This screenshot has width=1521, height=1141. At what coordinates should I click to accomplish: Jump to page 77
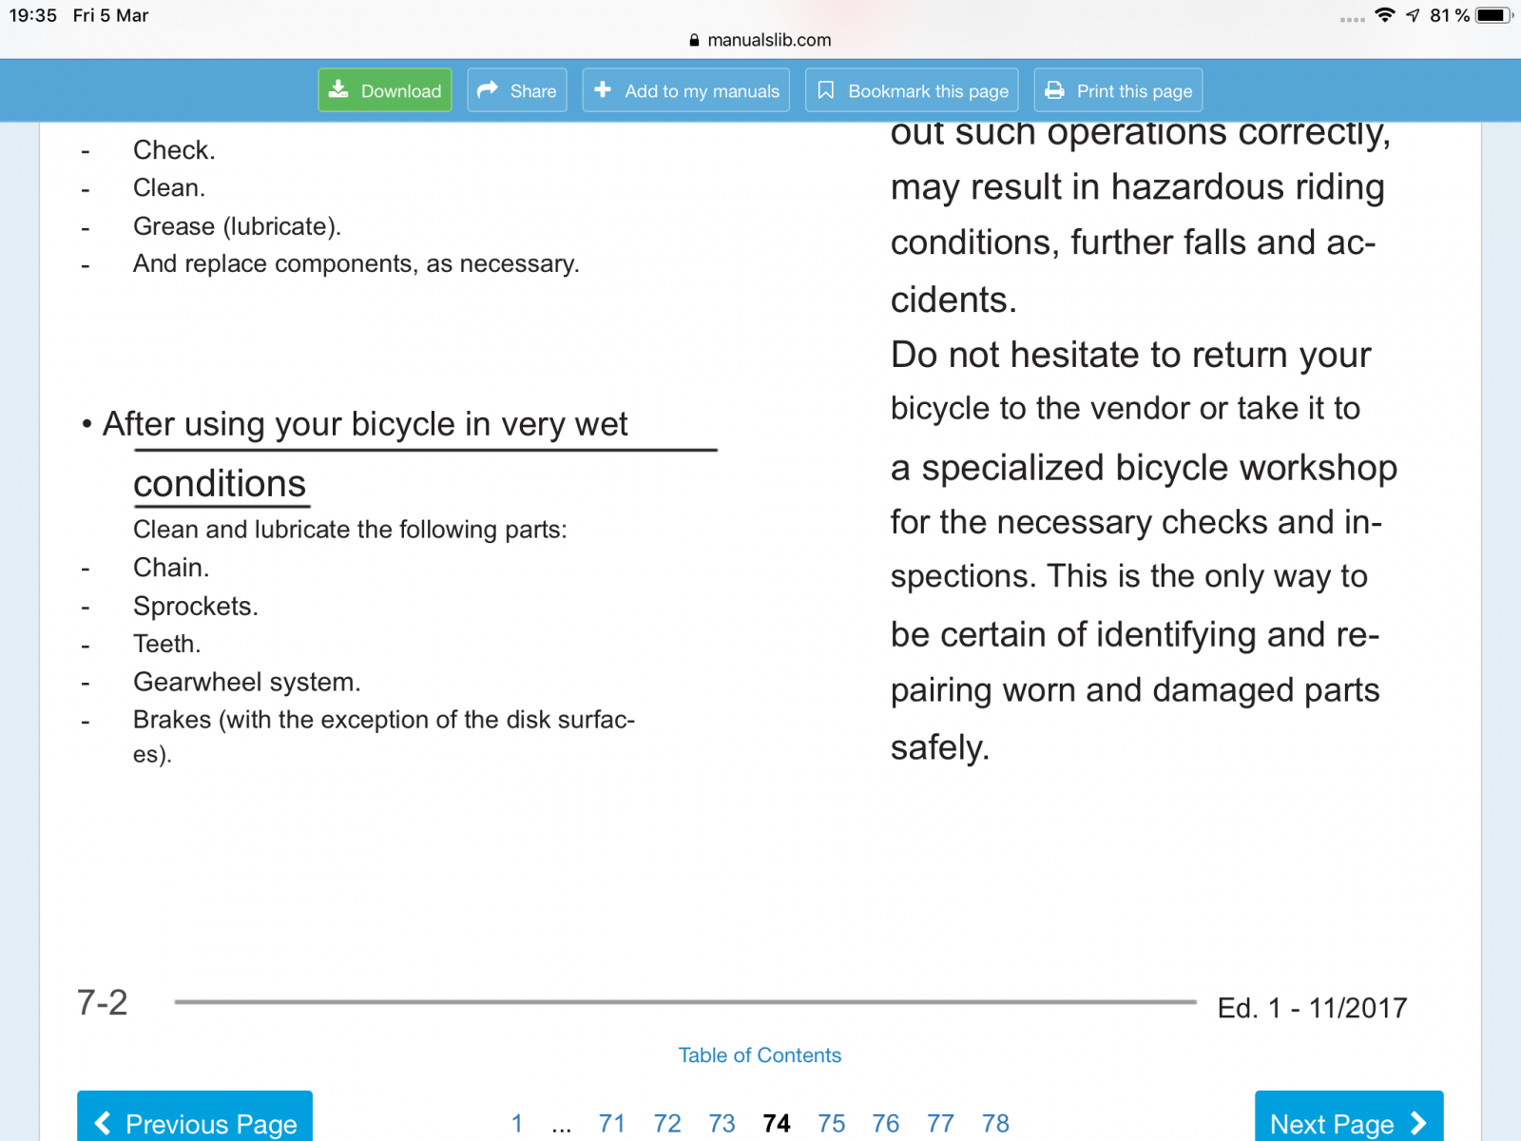[x=941, y=1124]
